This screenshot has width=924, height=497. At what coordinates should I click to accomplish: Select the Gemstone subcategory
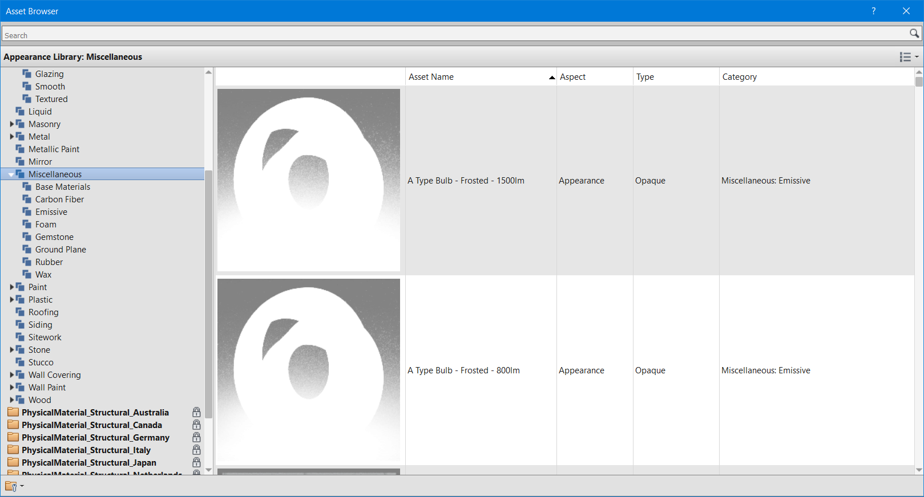click(x=54, y=237)
